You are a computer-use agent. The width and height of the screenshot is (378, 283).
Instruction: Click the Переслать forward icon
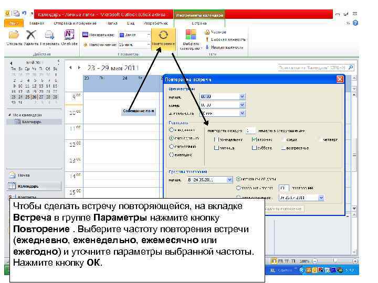click(x=49, y=35)
